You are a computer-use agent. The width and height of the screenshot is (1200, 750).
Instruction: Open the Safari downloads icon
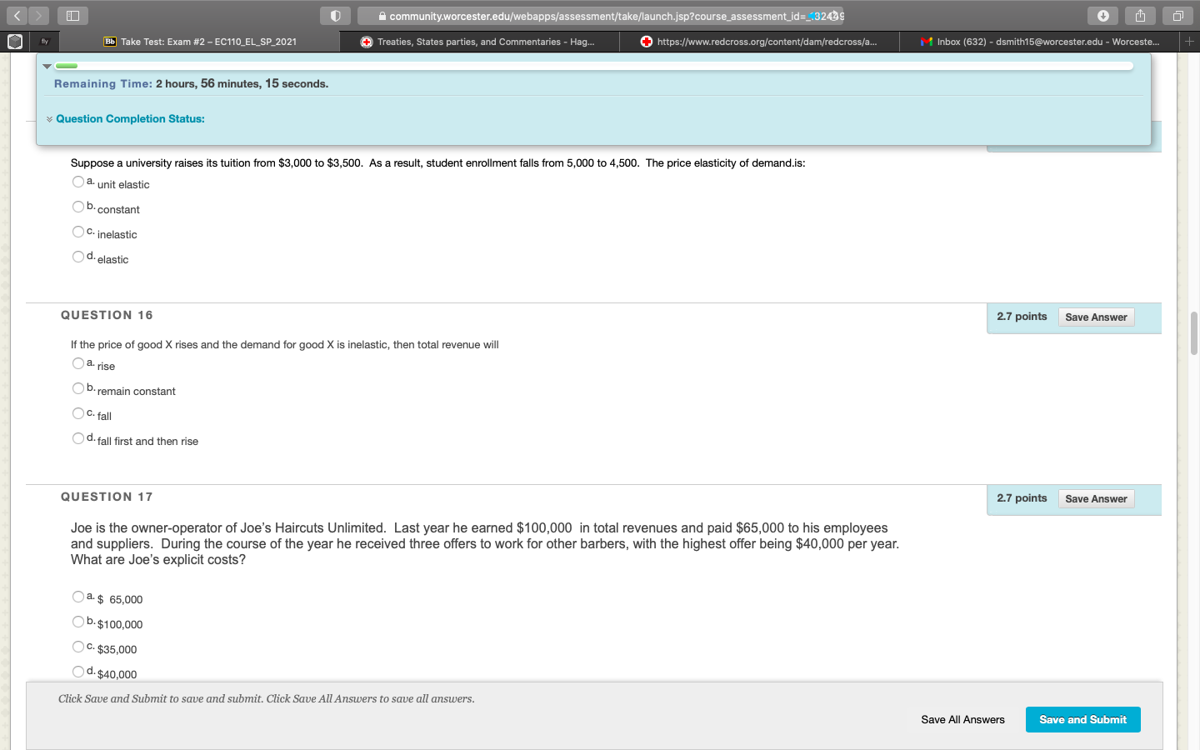click(x=1102, y=16)
